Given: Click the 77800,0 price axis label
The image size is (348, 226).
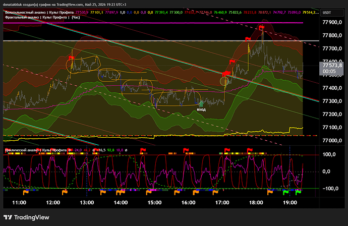Looking at the screenshot, I should coord(332,35).
